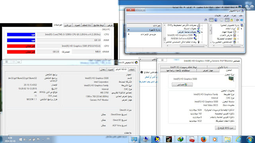Open Windows Explorer folder on taskbar
The width and height of the screenshot is (255, 143).
[x=227, y=139]
